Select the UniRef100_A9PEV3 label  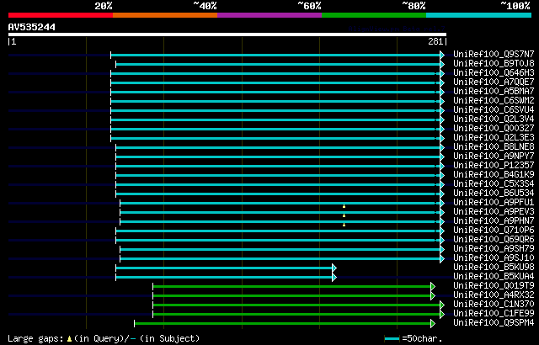click(x=494, y=212)
